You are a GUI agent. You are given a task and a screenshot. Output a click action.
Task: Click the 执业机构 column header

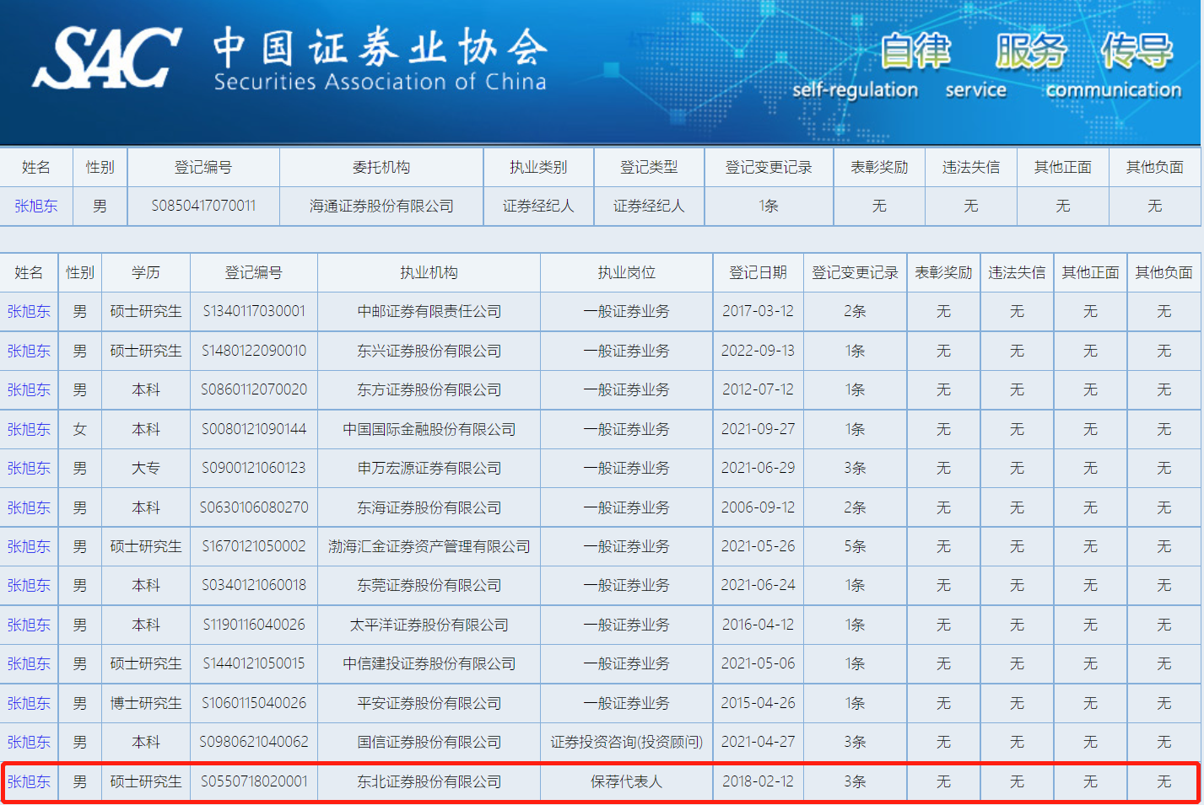pyautogui.click(x=429, y=272)
